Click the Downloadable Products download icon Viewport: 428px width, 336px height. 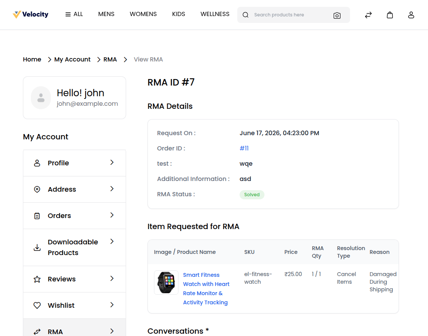37,247
